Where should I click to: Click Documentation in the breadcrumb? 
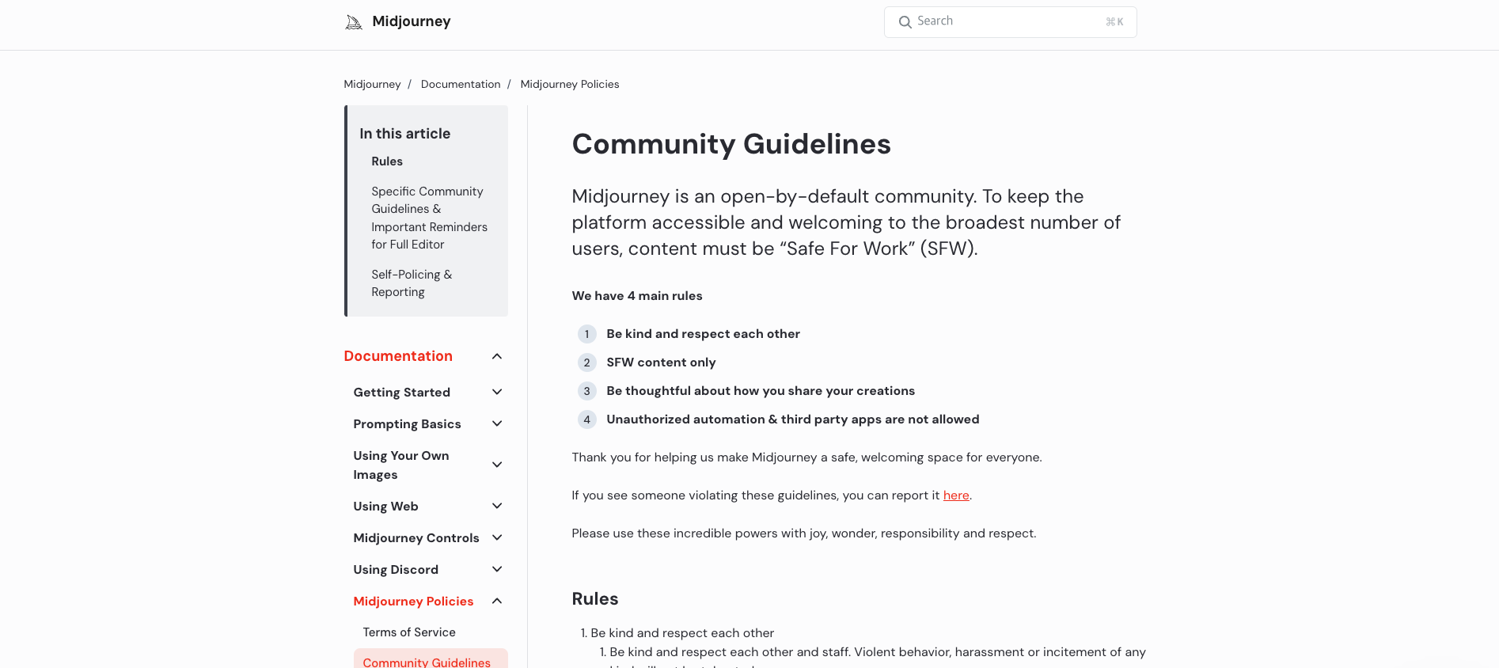pyautogui.click(x=461, y=84)
